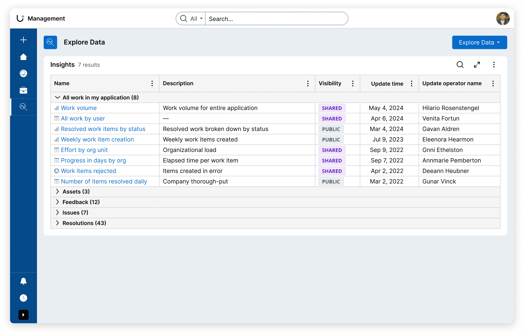Open Update time column options menu
Viewport: 524px width, 335px height.
coord(411,83)
